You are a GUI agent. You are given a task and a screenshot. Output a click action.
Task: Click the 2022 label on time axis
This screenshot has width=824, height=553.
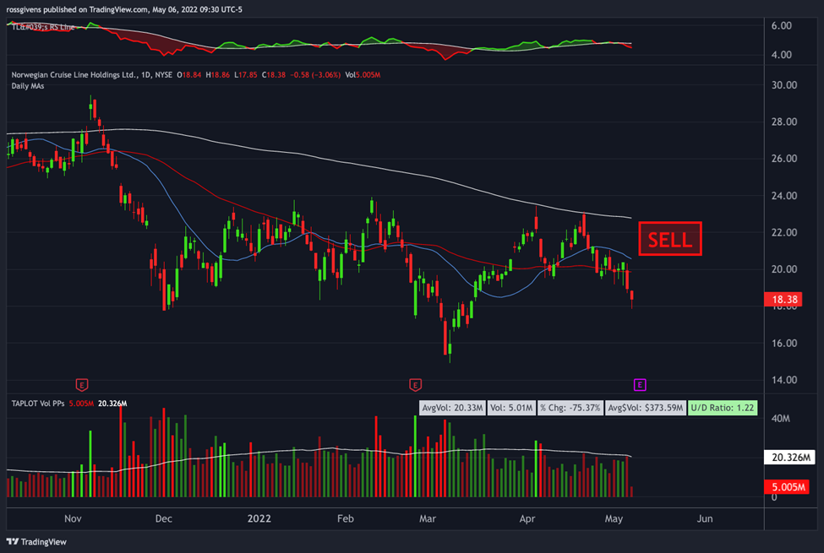(259, 519)
